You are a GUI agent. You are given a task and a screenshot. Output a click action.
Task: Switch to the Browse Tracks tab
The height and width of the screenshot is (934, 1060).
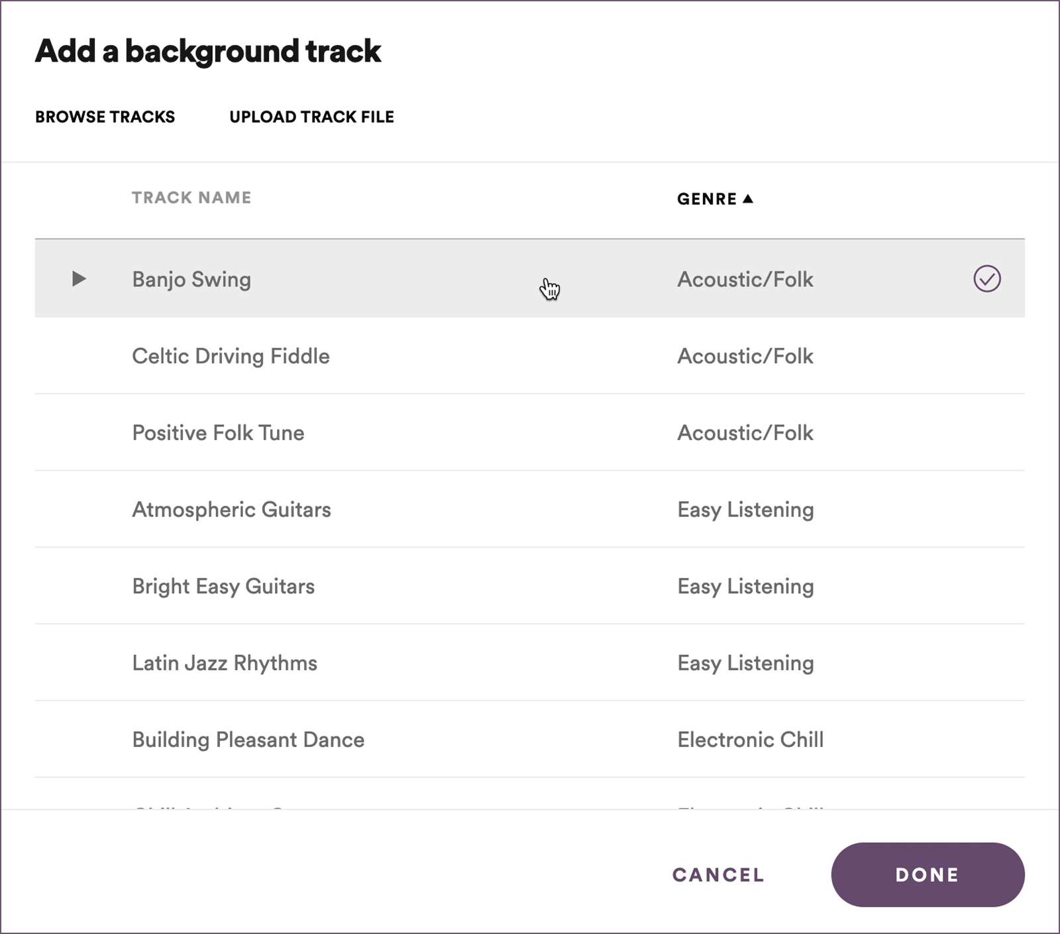point(105,117)
